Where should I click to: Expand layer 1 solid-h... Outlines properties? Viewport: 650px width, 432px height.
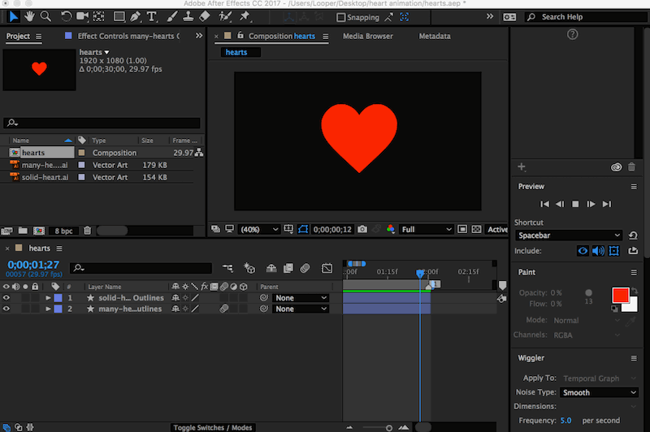(x=48, y=298)
